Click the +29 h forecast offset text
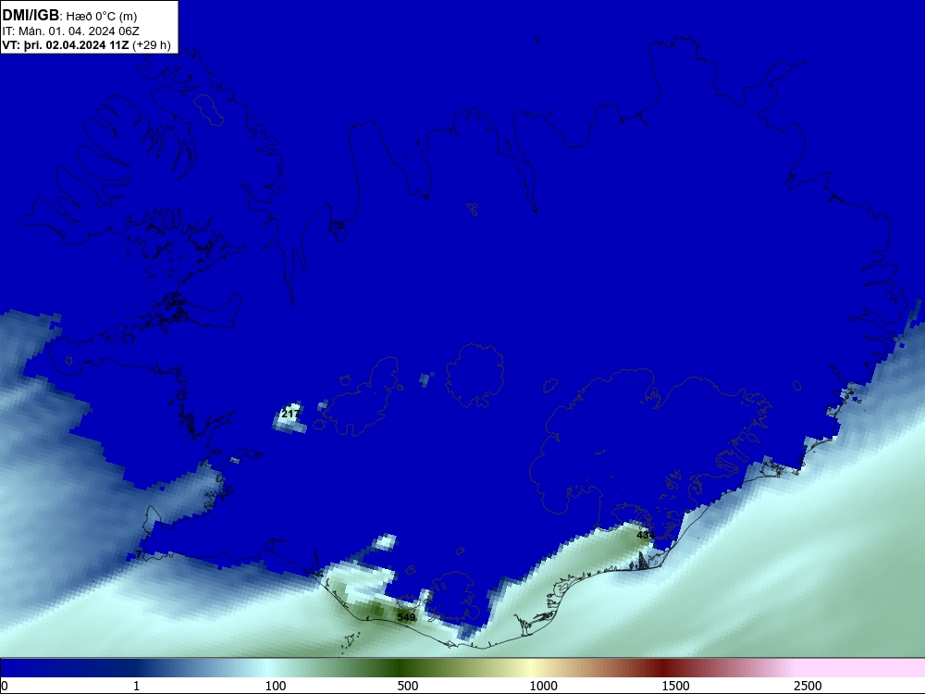Image resolution: width=925 pixels, height=694 pixels. tap(152, 45)
